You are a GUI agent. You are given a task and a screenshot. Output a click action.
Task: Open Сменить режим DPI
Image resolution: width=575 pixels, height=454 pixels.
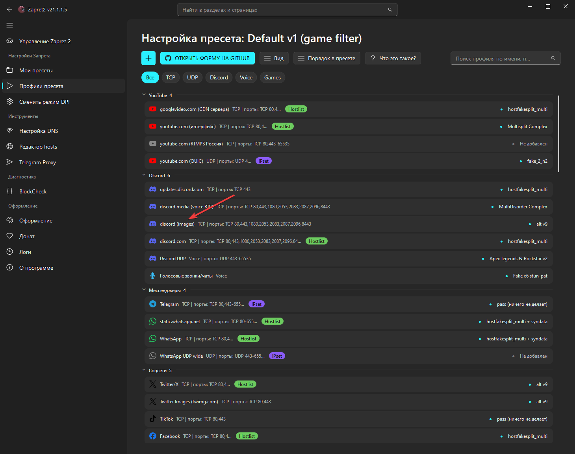coord(63,102)
